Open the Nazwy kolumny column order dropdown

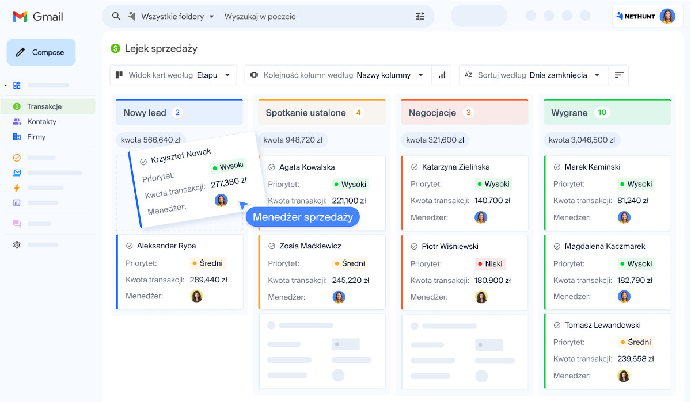398,75
